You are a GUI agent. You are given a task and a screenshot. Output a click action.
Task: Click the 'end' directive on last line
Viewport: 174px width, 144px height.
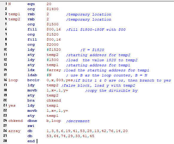[31, 141]
